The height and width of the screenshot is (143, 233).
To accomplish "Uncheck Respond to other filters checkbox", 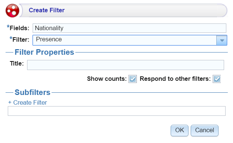I will tap(217, 79).
